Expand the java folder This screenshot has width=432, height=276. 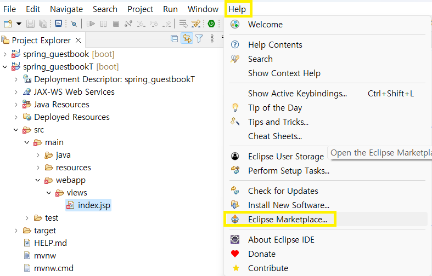[x=38, y=155]
